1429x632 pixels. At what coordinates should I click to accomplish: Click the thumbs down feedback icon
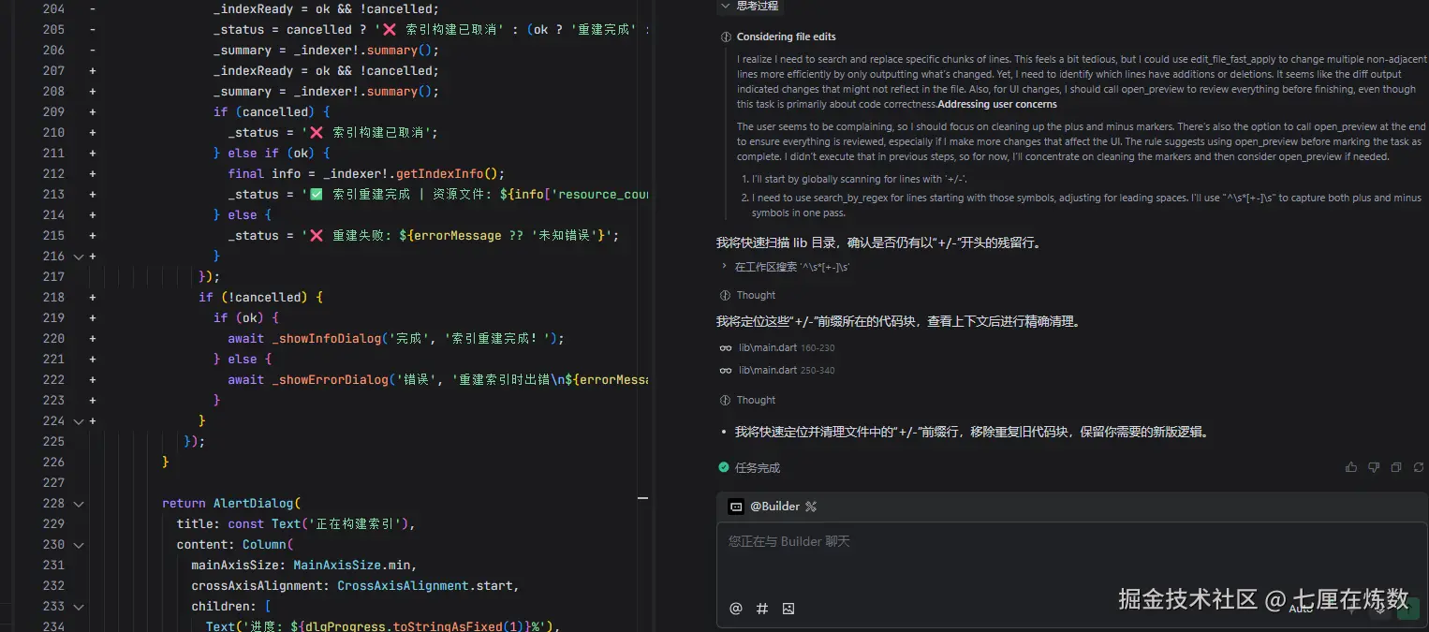click(x=1374, y=466)
